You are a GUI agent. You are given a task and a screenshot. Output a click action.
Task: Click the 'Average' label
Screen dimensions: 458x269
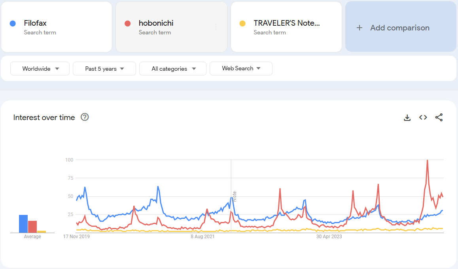click(x=32, y=236)
